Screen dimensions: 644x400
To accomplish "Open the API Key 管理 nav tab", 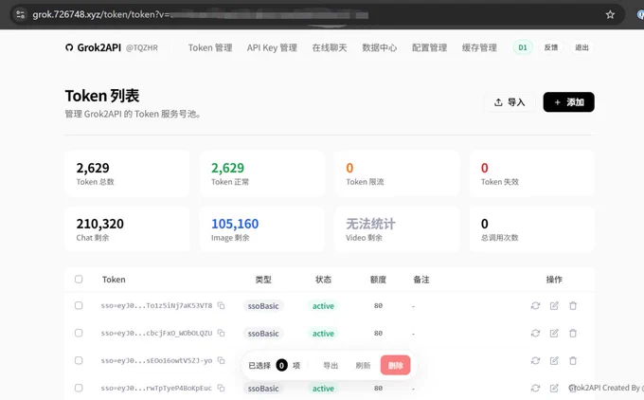I will 272,47.
